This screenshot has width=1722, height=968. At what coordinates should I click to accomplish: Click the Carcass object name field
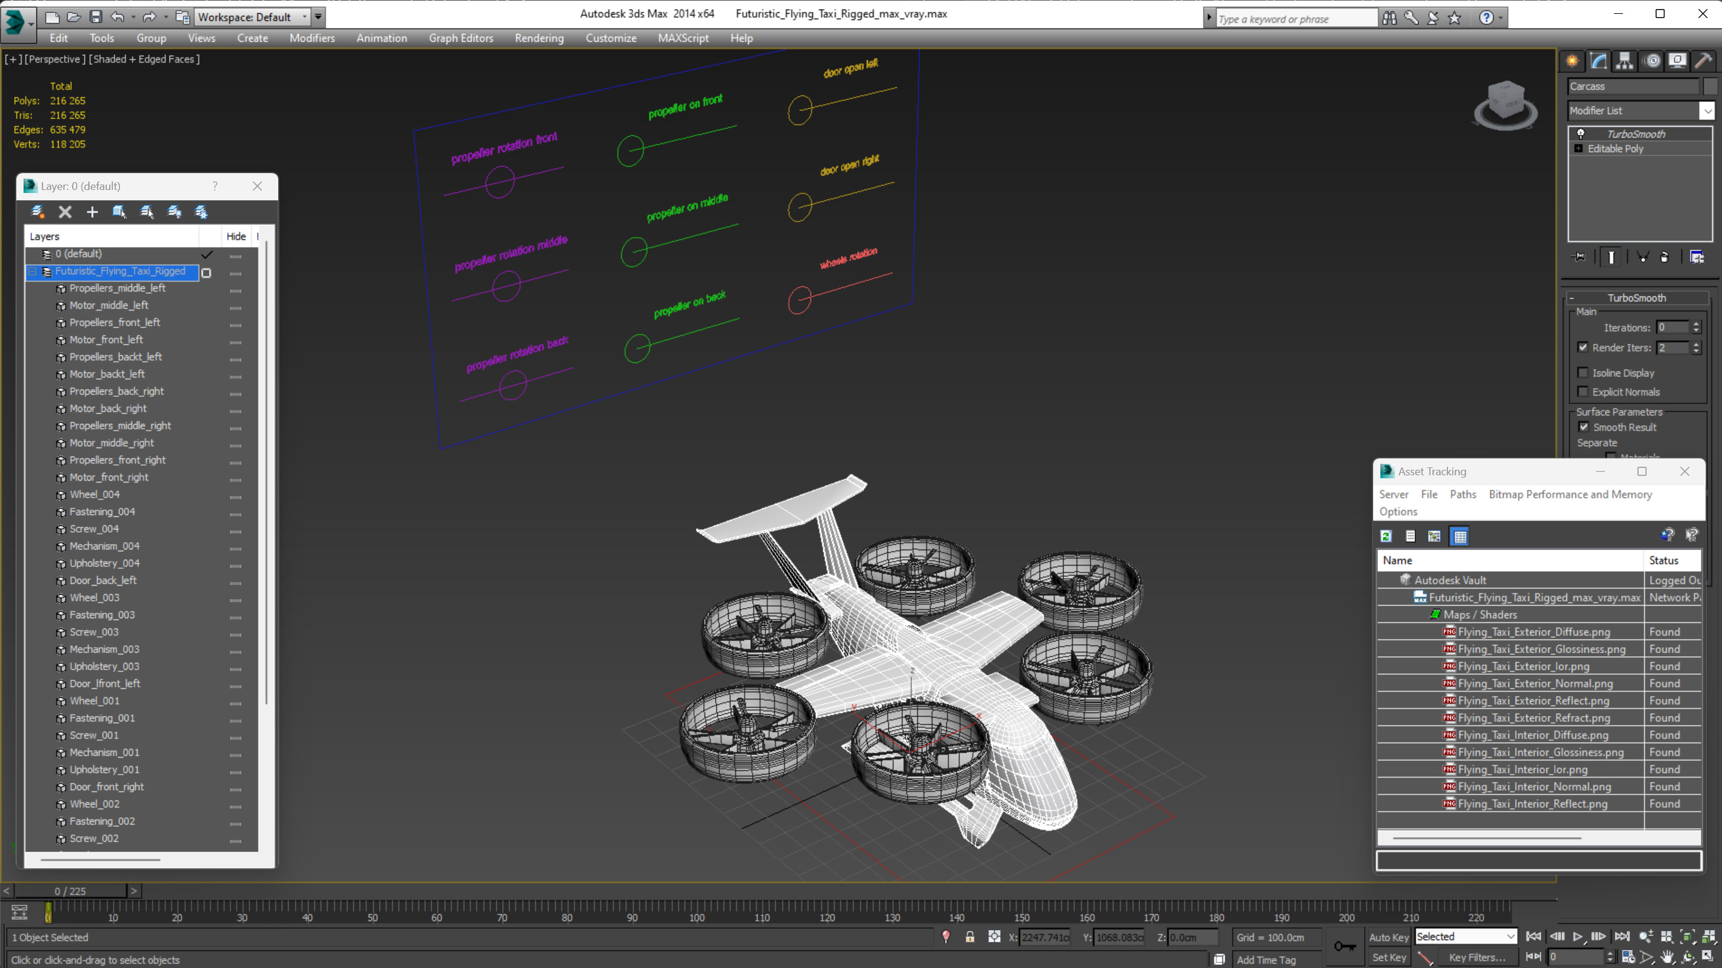1633,86
